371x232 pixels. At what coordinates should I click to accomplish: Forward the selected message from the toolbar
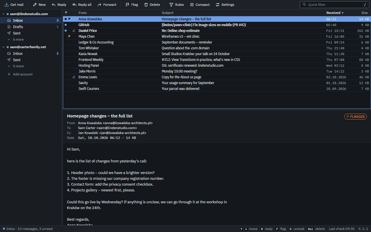107,5
